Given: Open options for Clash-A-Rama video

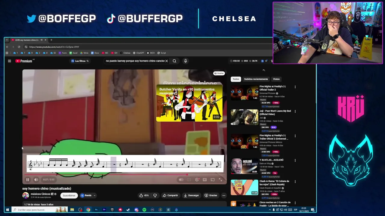Looking at the screenshot, I should [x=295, y=182].
